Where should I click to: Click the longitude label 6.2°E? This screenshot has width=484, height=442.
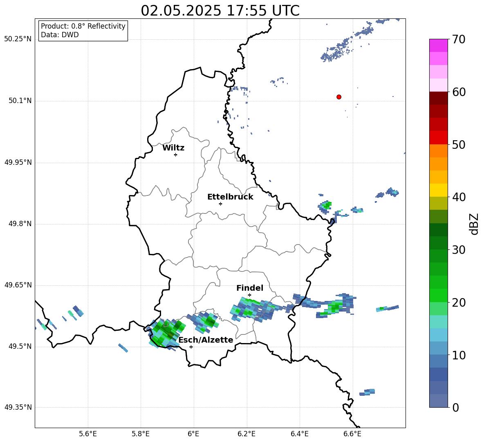[246, 434]
